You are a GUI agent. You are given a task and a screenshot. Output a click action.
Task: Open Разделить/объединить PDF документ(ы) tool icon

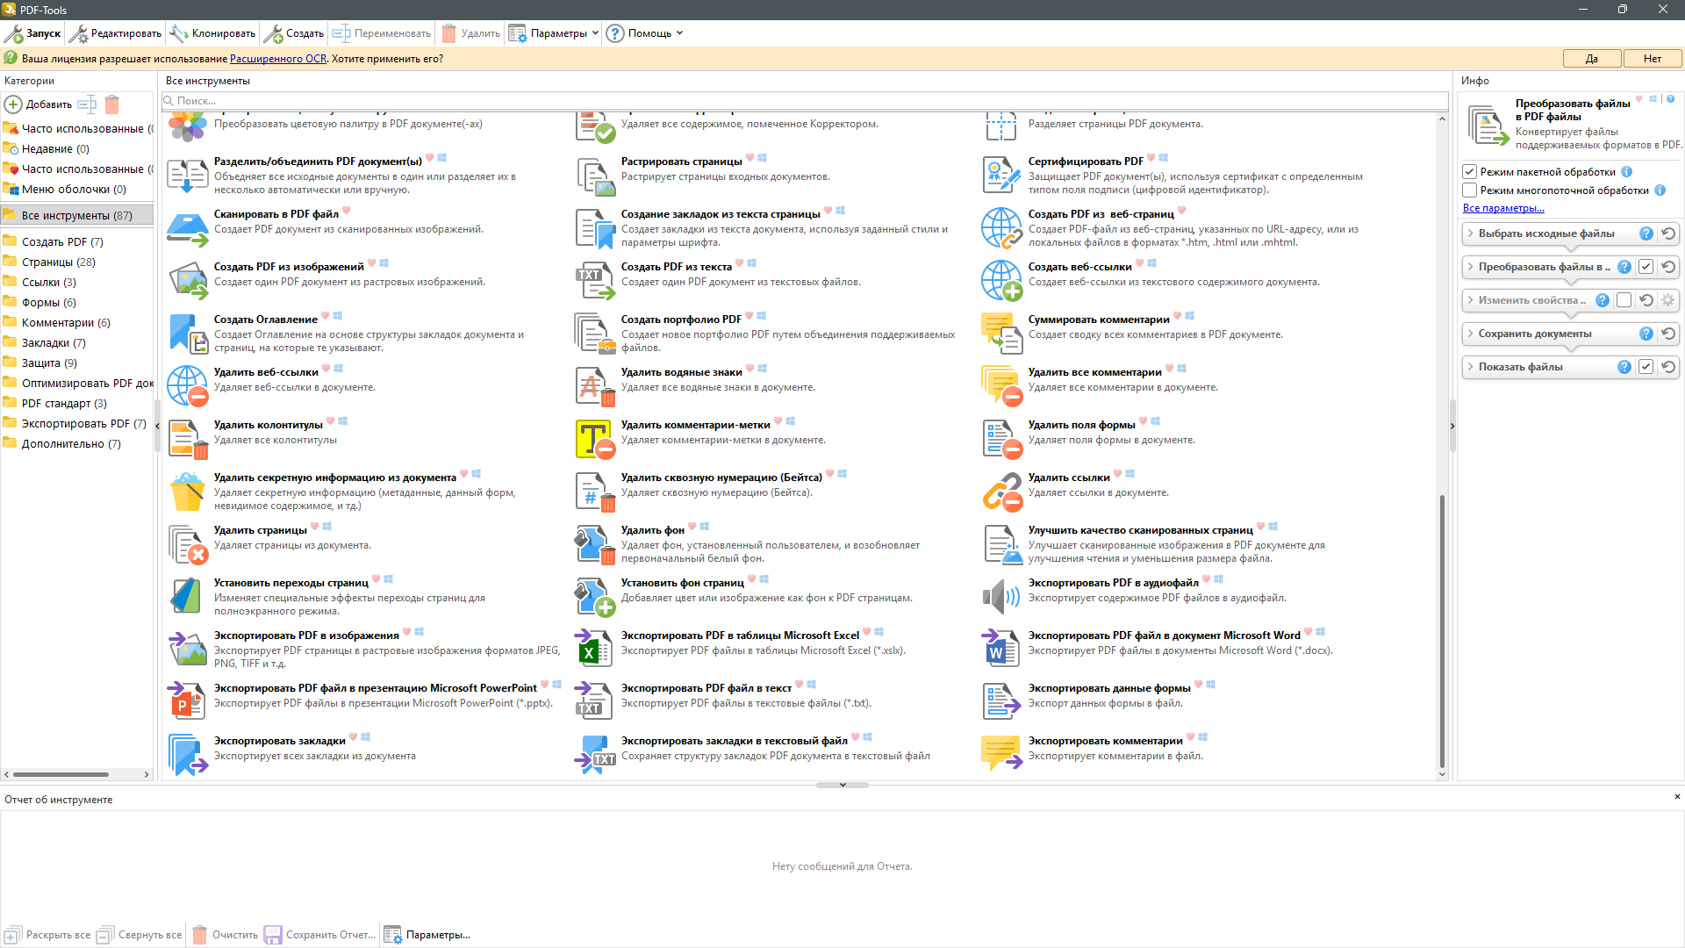pyautogui.click(x=188, y=176)
